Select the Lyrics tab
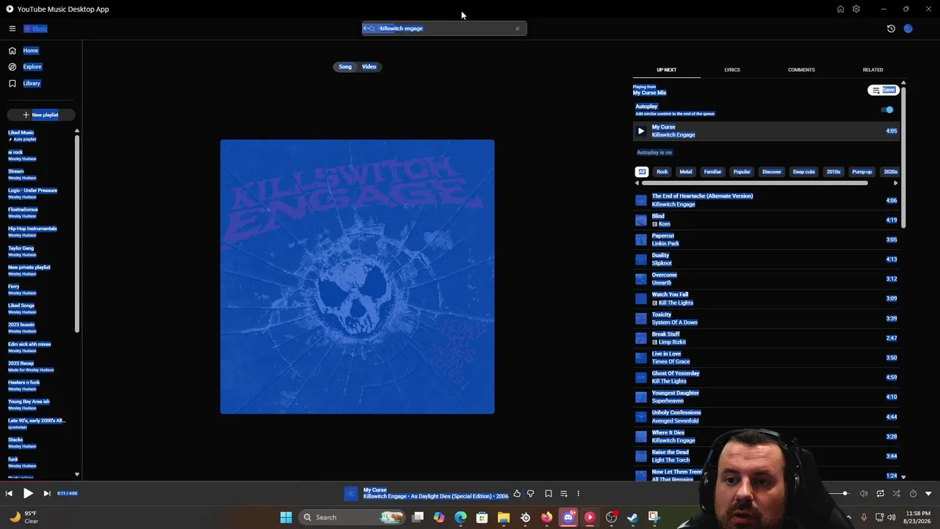The width and height of the screenshot is (940, 529). tap(732, 70)
